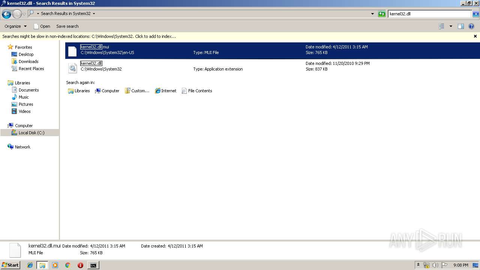Open the Downloads folder in Favorites
This screenshot has width=480, height=270.
click(x=28, y=61)
